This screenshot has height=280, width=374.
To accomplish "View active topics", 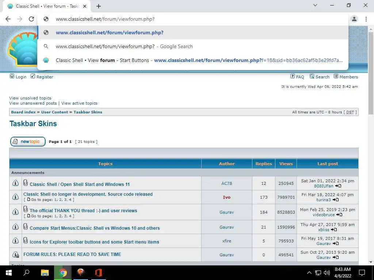I will point(79,103).
